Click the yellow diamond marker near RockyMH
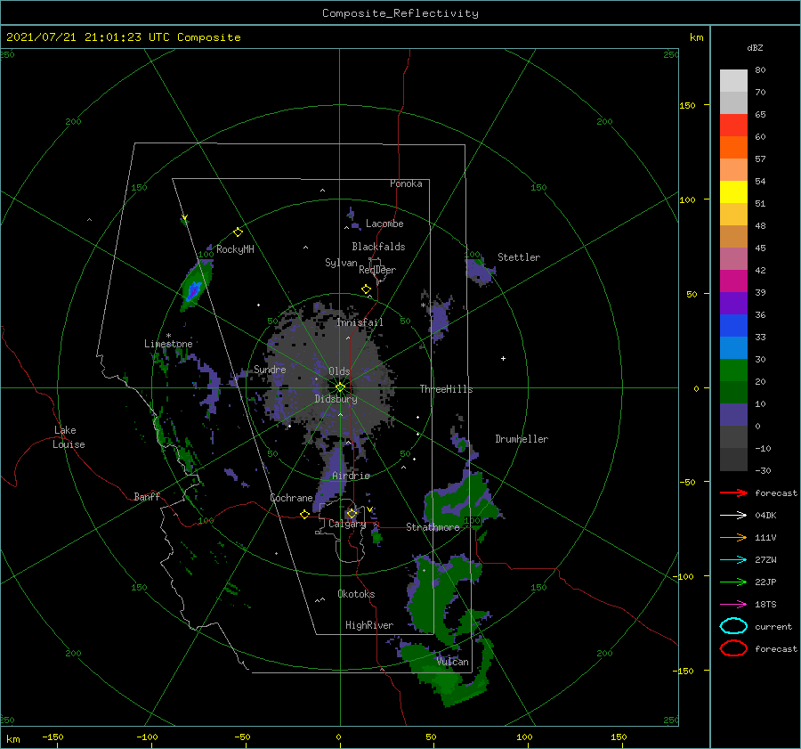The height and width of the screenshot is (749, 801). tap(238, 232)
